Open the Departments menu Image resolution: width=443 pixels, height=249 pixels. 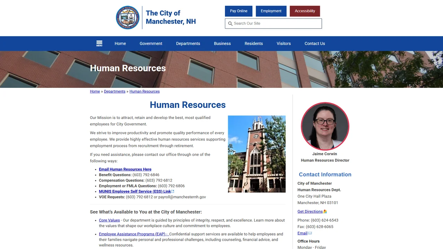188,44
